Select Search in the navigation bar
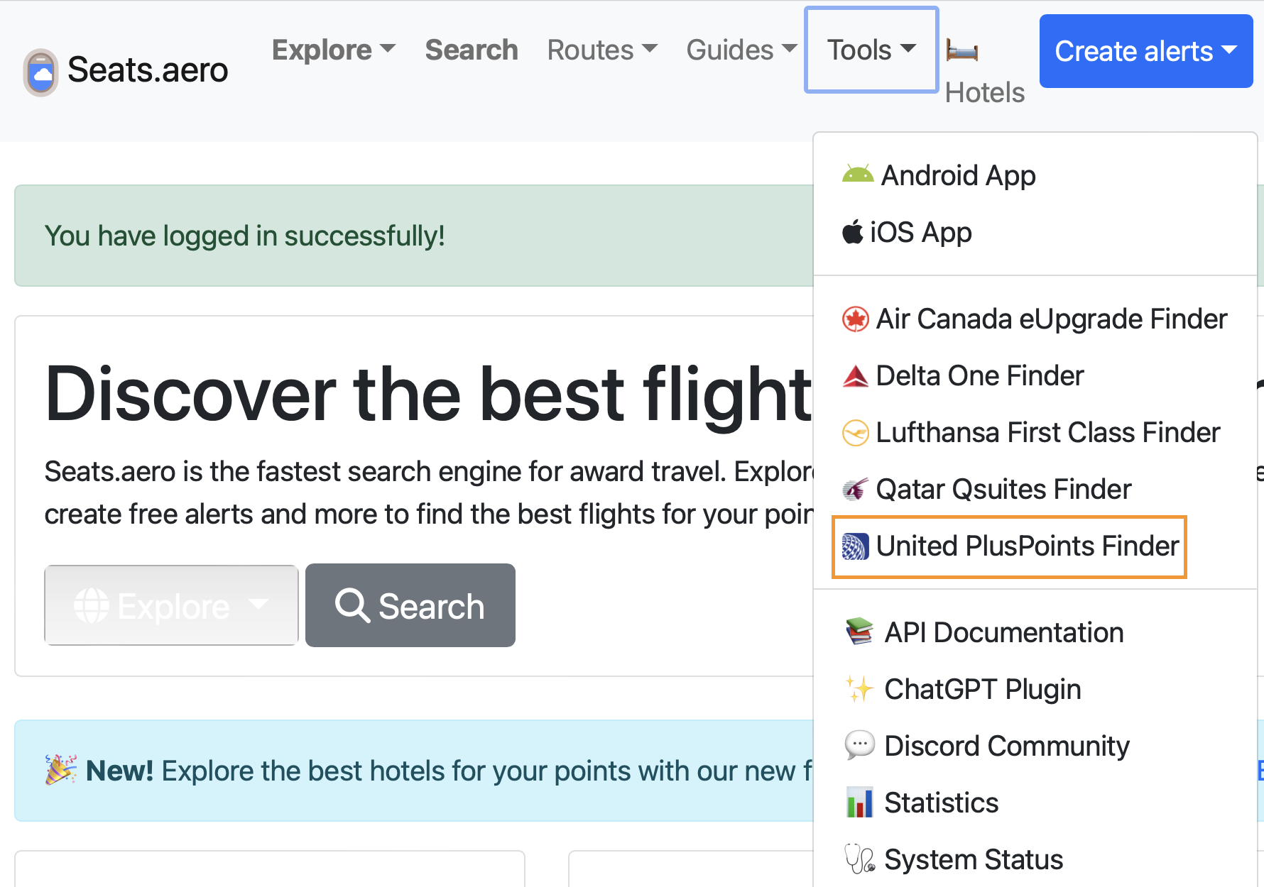 pos(471,50)
